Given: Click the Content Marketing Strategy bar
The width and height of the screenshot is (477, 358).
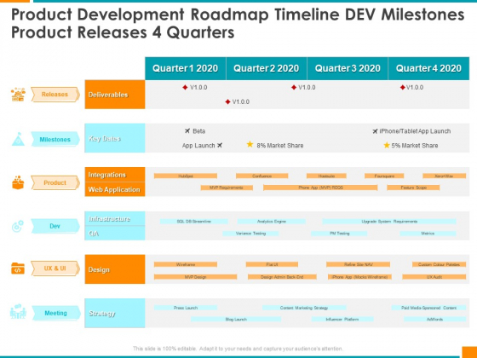Looking at the screenshot, I should (304, 308).
